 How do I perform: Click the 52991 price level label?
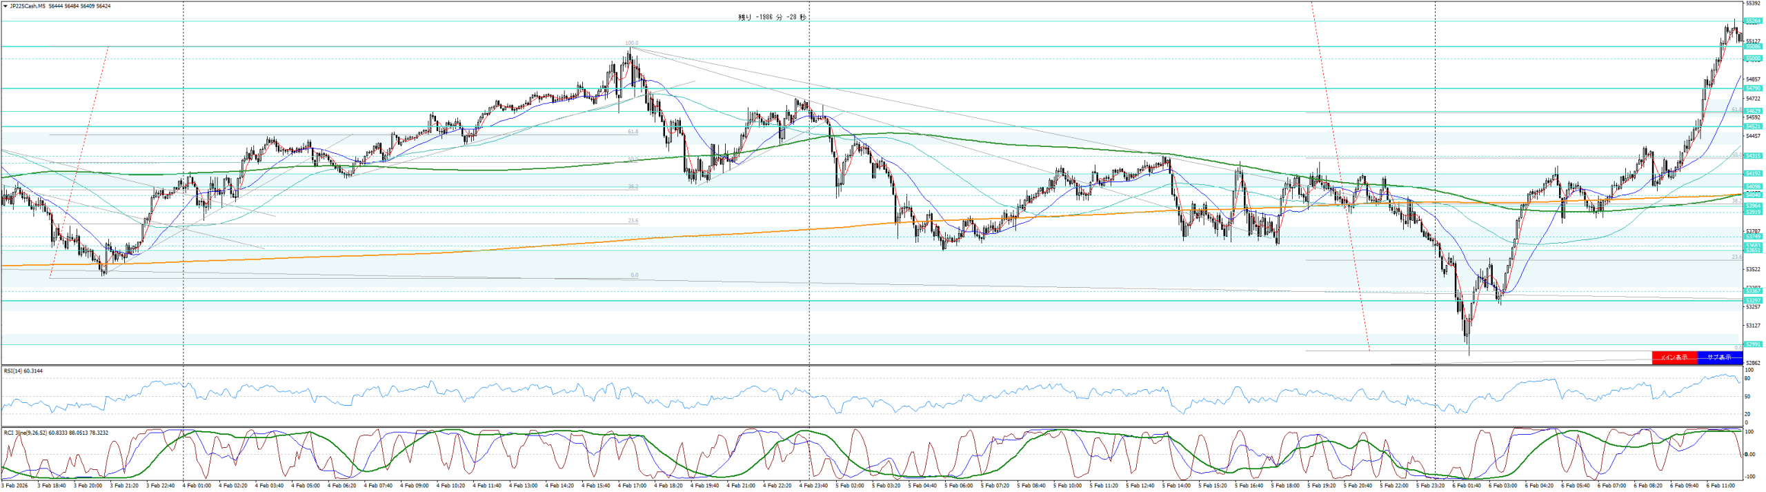(x=1753, y=344)
